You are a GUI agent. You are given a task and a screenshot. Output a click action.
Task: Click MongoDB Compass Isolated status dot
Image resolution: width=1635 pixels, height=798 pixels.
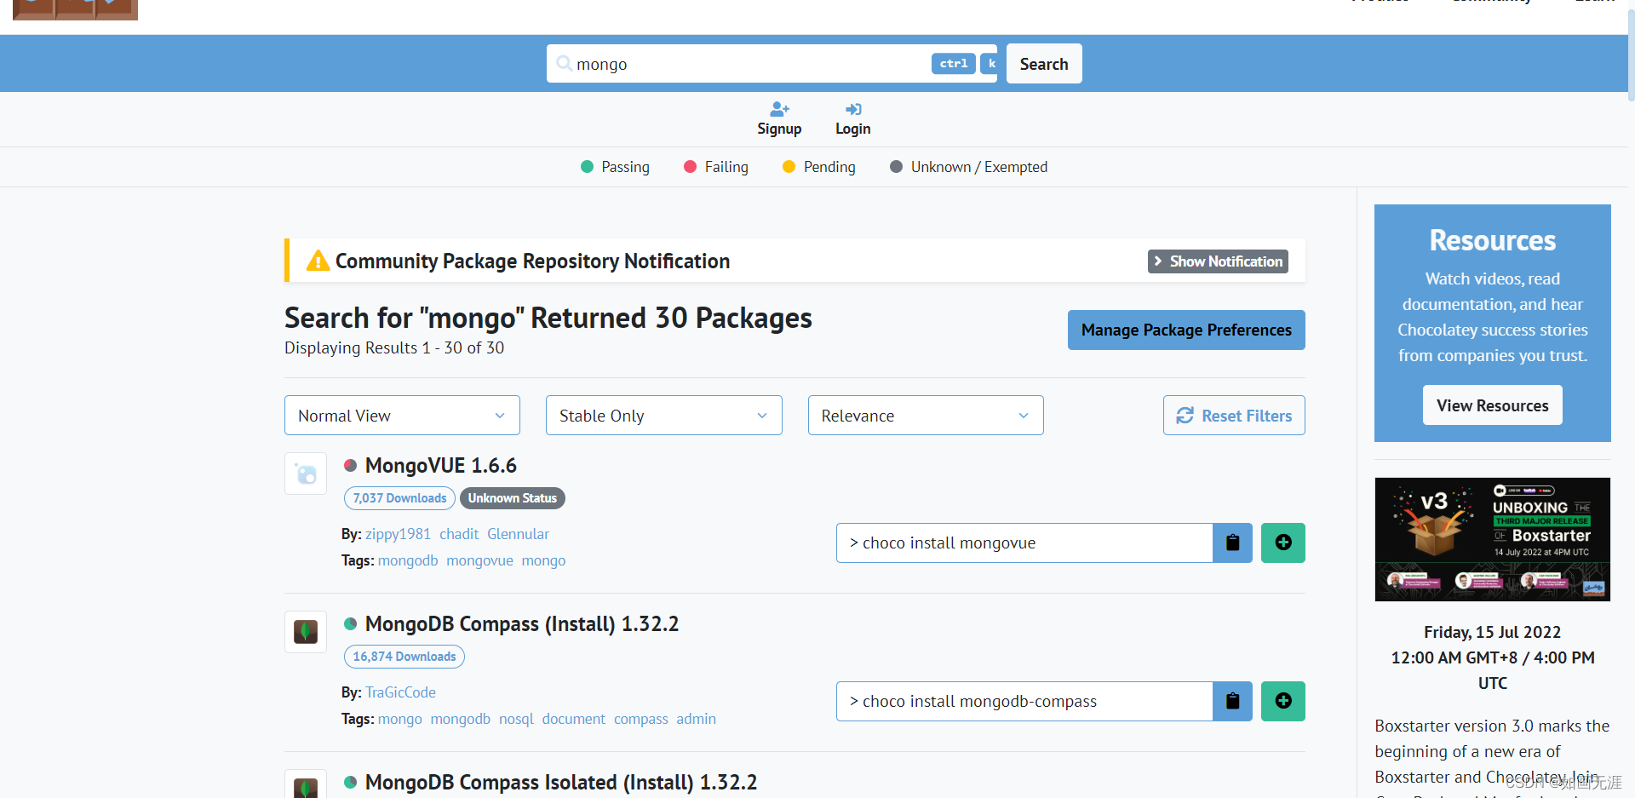tap(350, 782)
